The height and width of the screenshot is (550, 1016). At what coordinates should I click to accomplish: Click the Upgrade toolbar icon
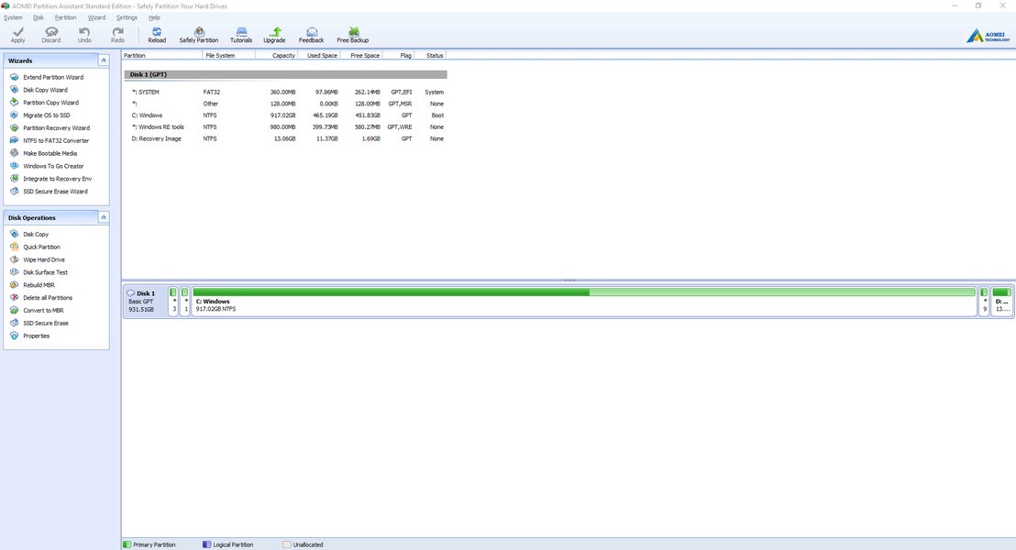coord(275,35)
